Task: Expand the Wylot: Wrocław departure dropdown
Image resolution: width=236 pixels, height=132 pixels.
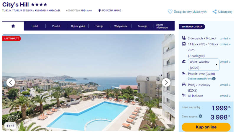Action: (x=204, y=65)
